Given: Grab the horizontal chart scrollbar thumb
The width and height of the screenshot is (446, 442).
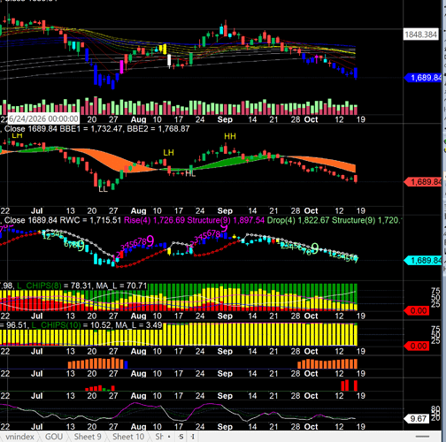Looking at the screenshot, I should (422, 437).
